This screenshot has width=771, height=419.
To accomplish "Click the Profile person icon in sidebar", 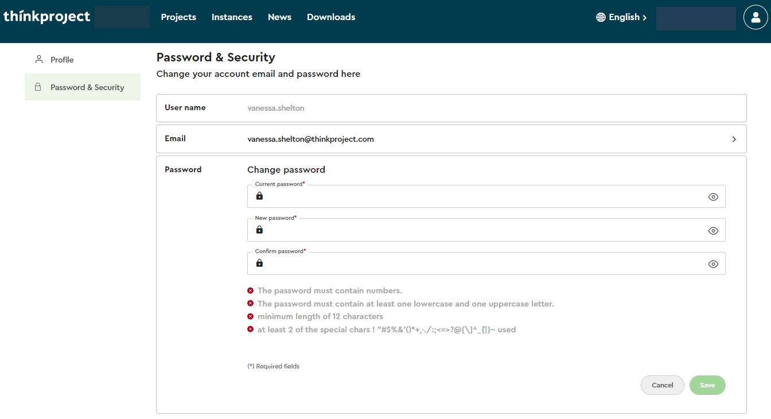I will click(x=39, y=59).
